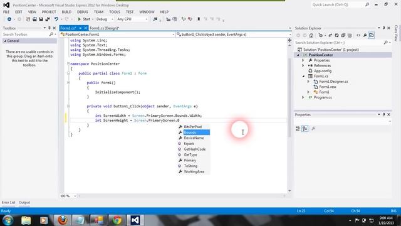This screenshot has width=401, height=226.
Task: Uncomment the selected lines
Action: click(190, 19)
